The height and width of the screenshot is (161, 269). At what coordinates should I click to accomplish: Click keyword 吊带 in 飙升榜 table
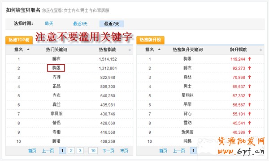(187, 104)
